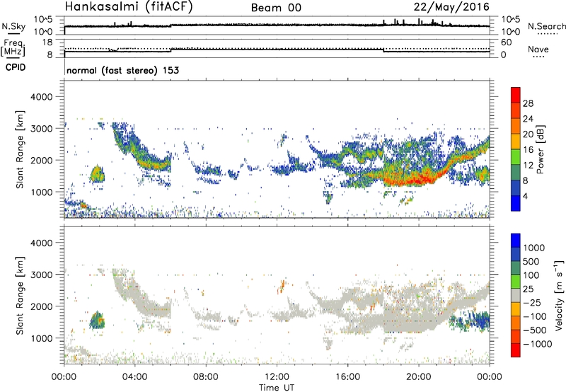The height and width of the screenshot is (392, 566).
Task: Click the '08:00' time tick label
Action: click(206, 377)
